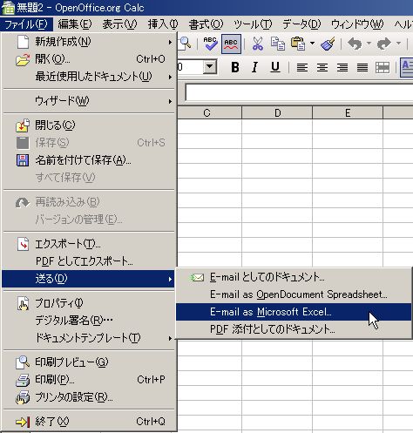Screen dimensions: 413x433
Task: Expand the ウィザード(W) submenu
Action: 88,101
